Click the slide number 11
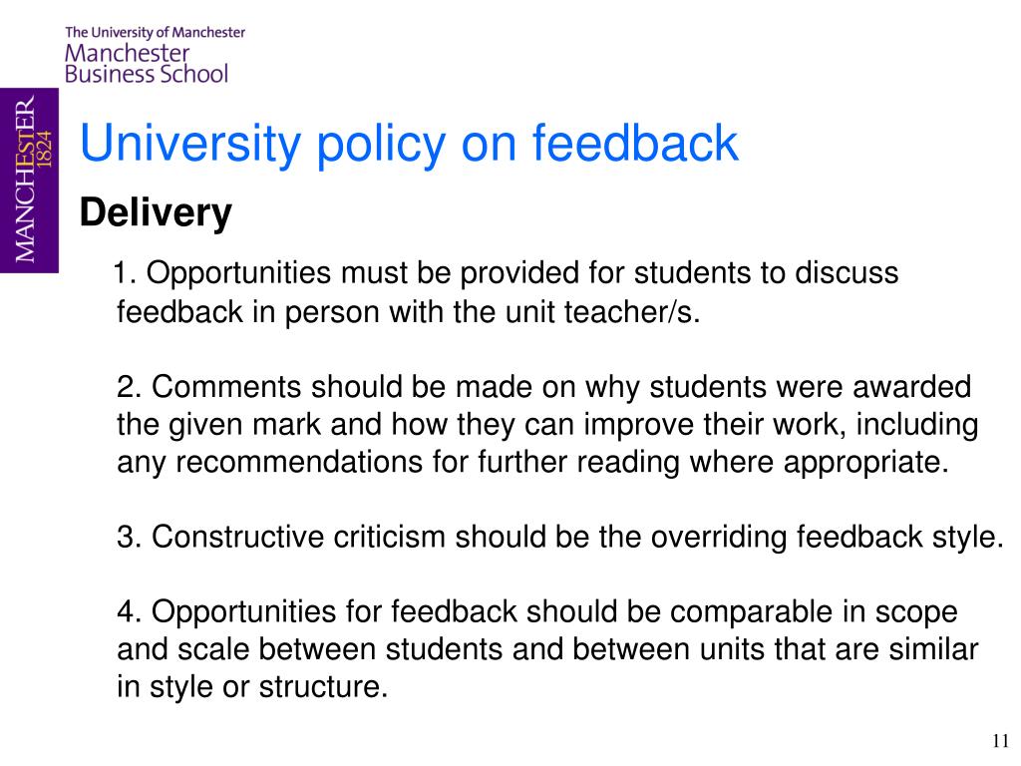Image resolution: width=1021 pixels, height=766 pixels. [1000, 741]
